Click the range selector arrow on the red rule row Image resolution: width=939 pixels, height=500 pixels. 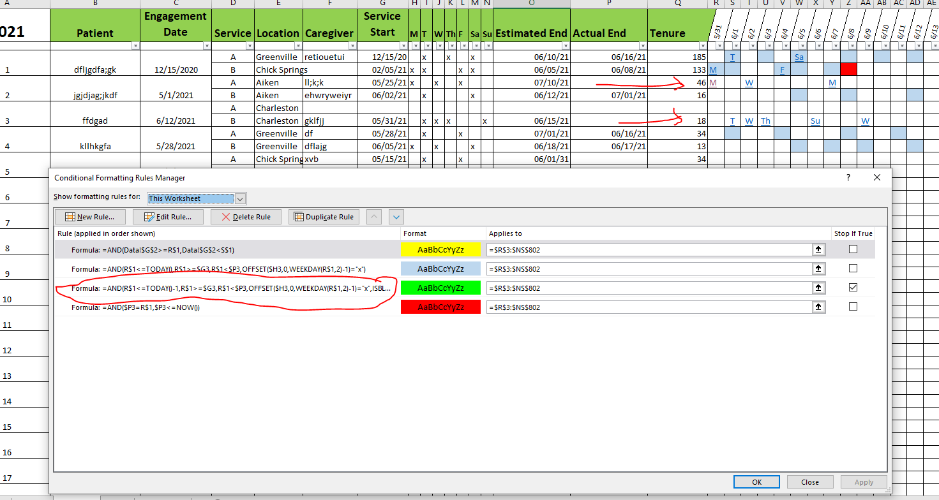pyautogui.click(x=818, y=307)
